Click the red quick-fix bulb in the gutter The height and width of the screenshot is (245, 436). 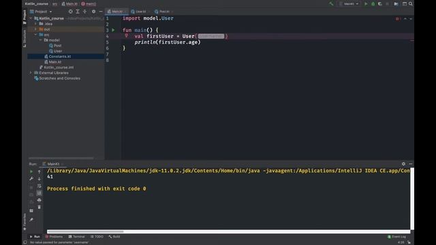pos(127,36)
